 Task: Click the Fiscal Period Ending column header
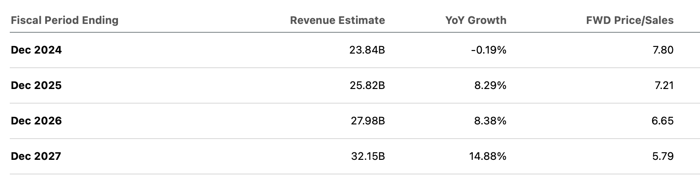tap(65, 20)
